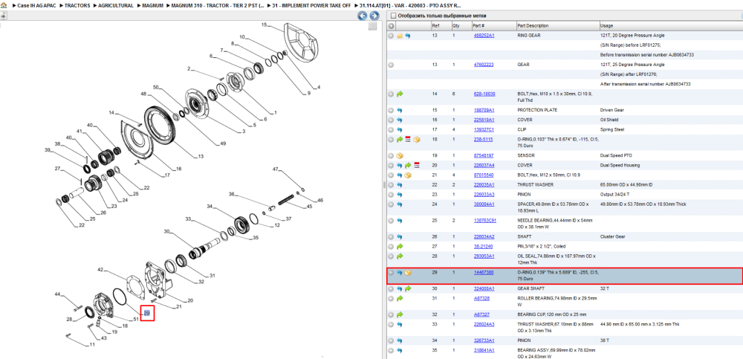Open the MAGNUM breadcrumb level
743x359 pixels.
[x=152, y=5]
